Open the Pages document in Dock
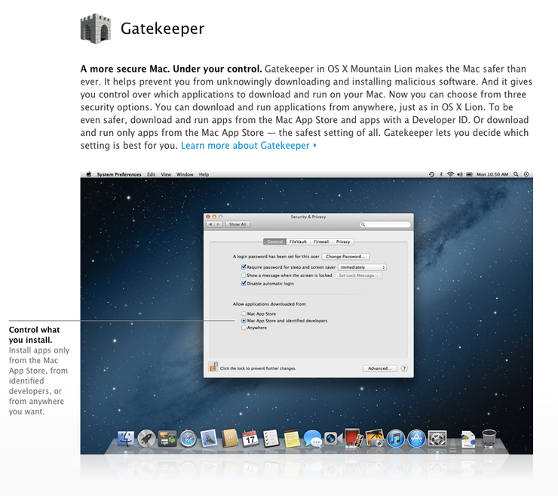This screenshot has width=558, height=496. (468, 439)
